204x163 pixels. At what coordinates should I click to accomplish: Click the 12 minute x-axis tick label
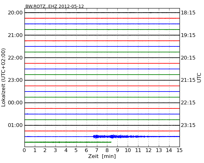pos(148,150)
